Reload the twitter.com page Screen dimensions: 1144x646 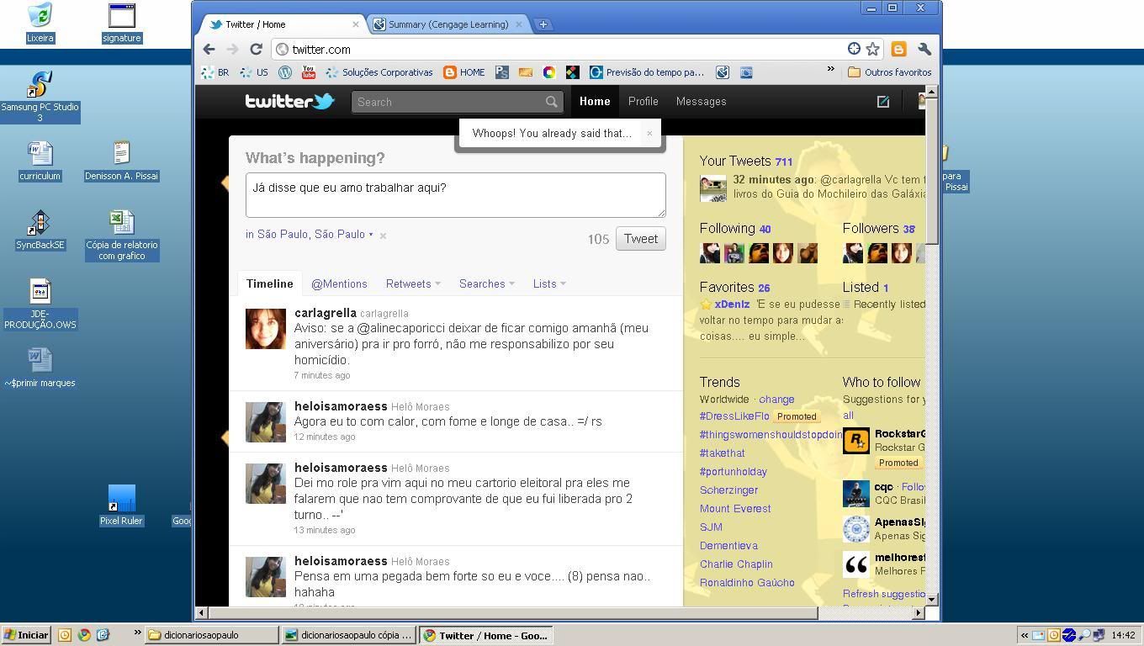(x=257, y=50)
